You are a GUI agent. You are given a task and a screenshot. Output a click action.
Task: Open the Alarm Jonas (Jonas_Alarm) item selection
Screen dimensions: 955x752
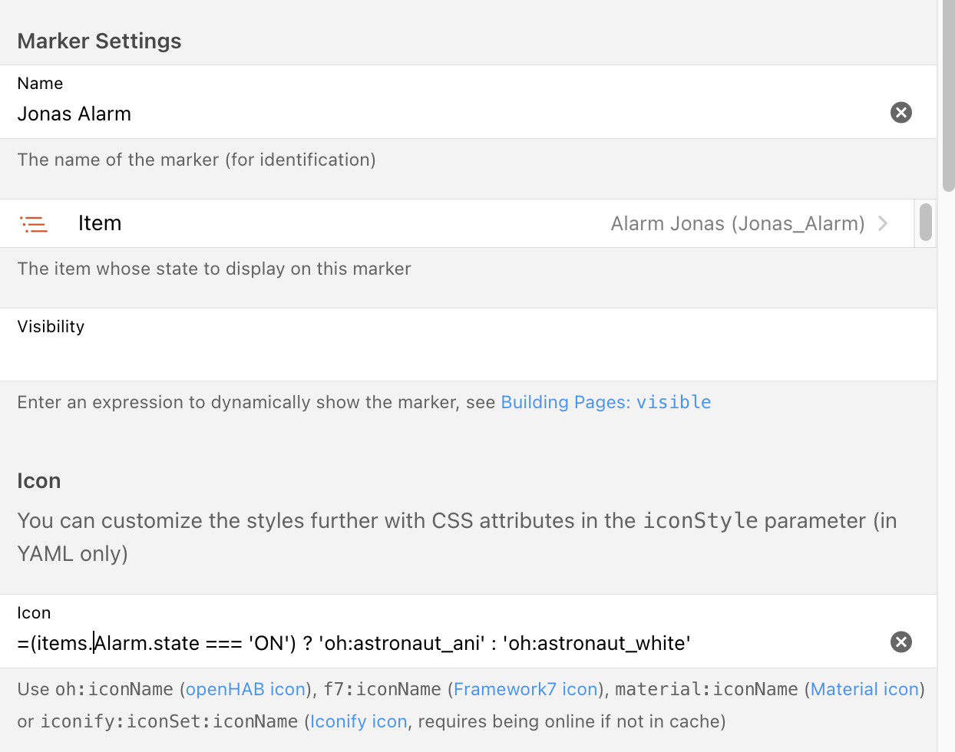coord(737,224)
